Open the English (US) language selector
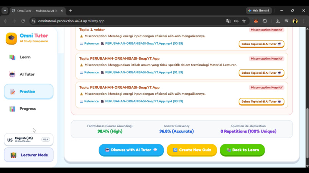This screenshot has width=309, height=173. (29, 140)
